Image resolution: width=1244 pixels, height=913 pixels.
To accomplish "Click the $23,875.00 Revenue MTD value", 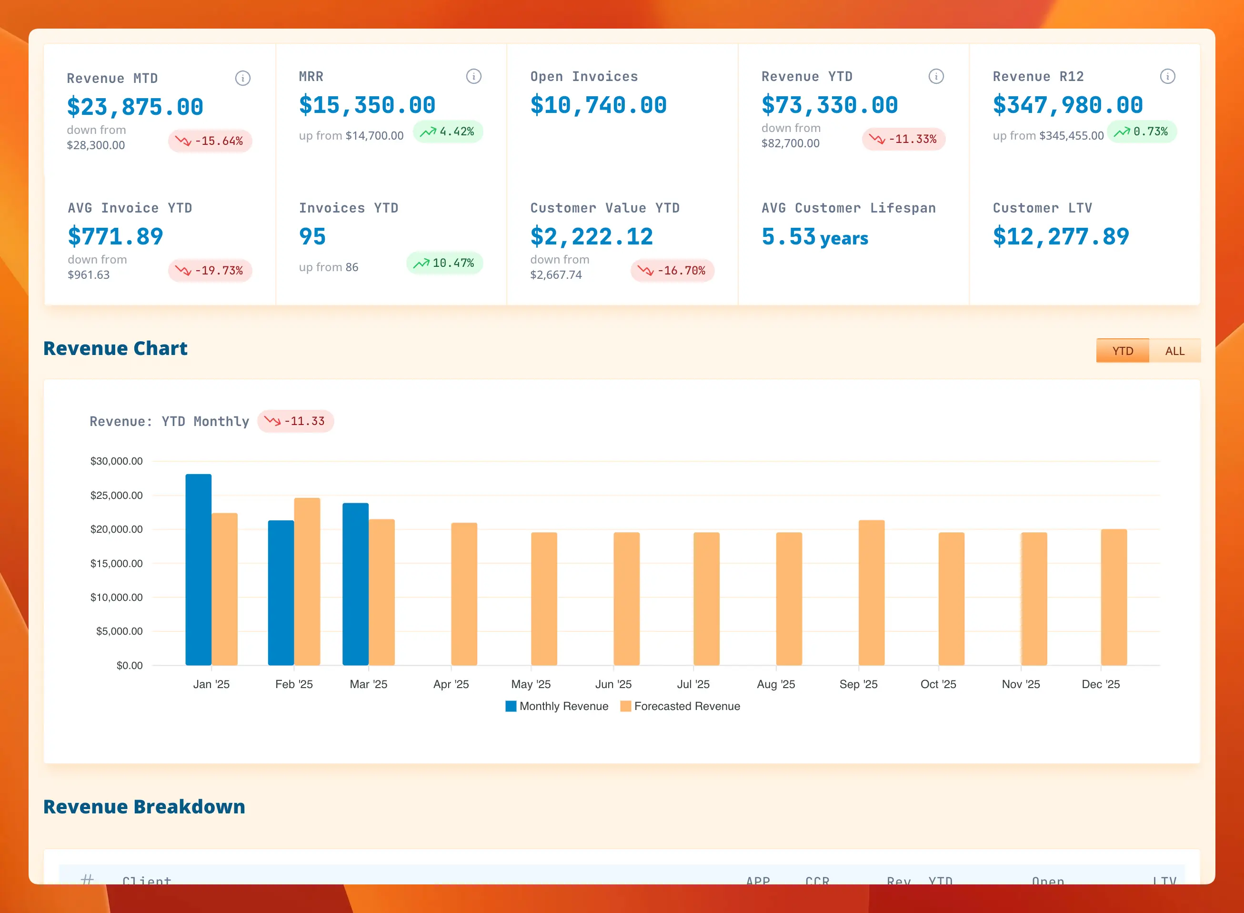I will (135, 107).
